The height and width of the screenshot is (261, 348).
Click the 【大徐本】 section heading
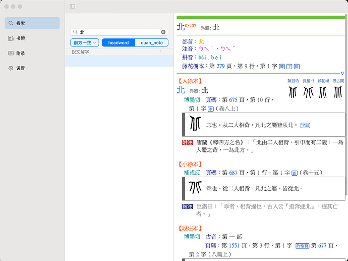[x=191, y=81]
